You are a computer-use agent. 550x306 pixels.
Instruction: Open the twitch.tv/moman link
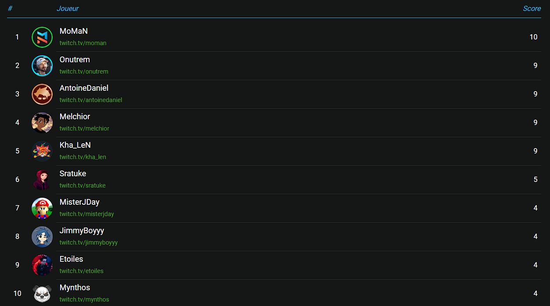point(83,43)
